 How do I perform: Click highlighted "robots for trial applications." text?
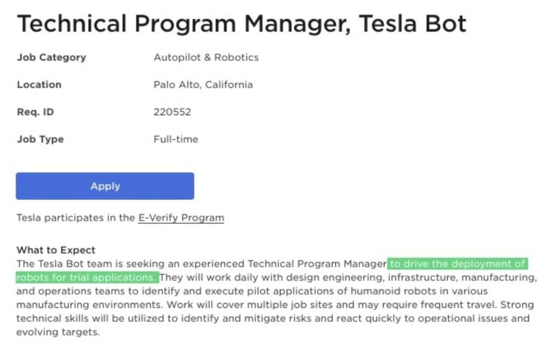[86, 277]
